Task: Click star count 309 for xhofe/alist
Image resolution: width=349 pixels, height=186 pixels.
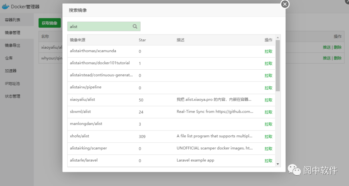Action: tap(142, 136)
